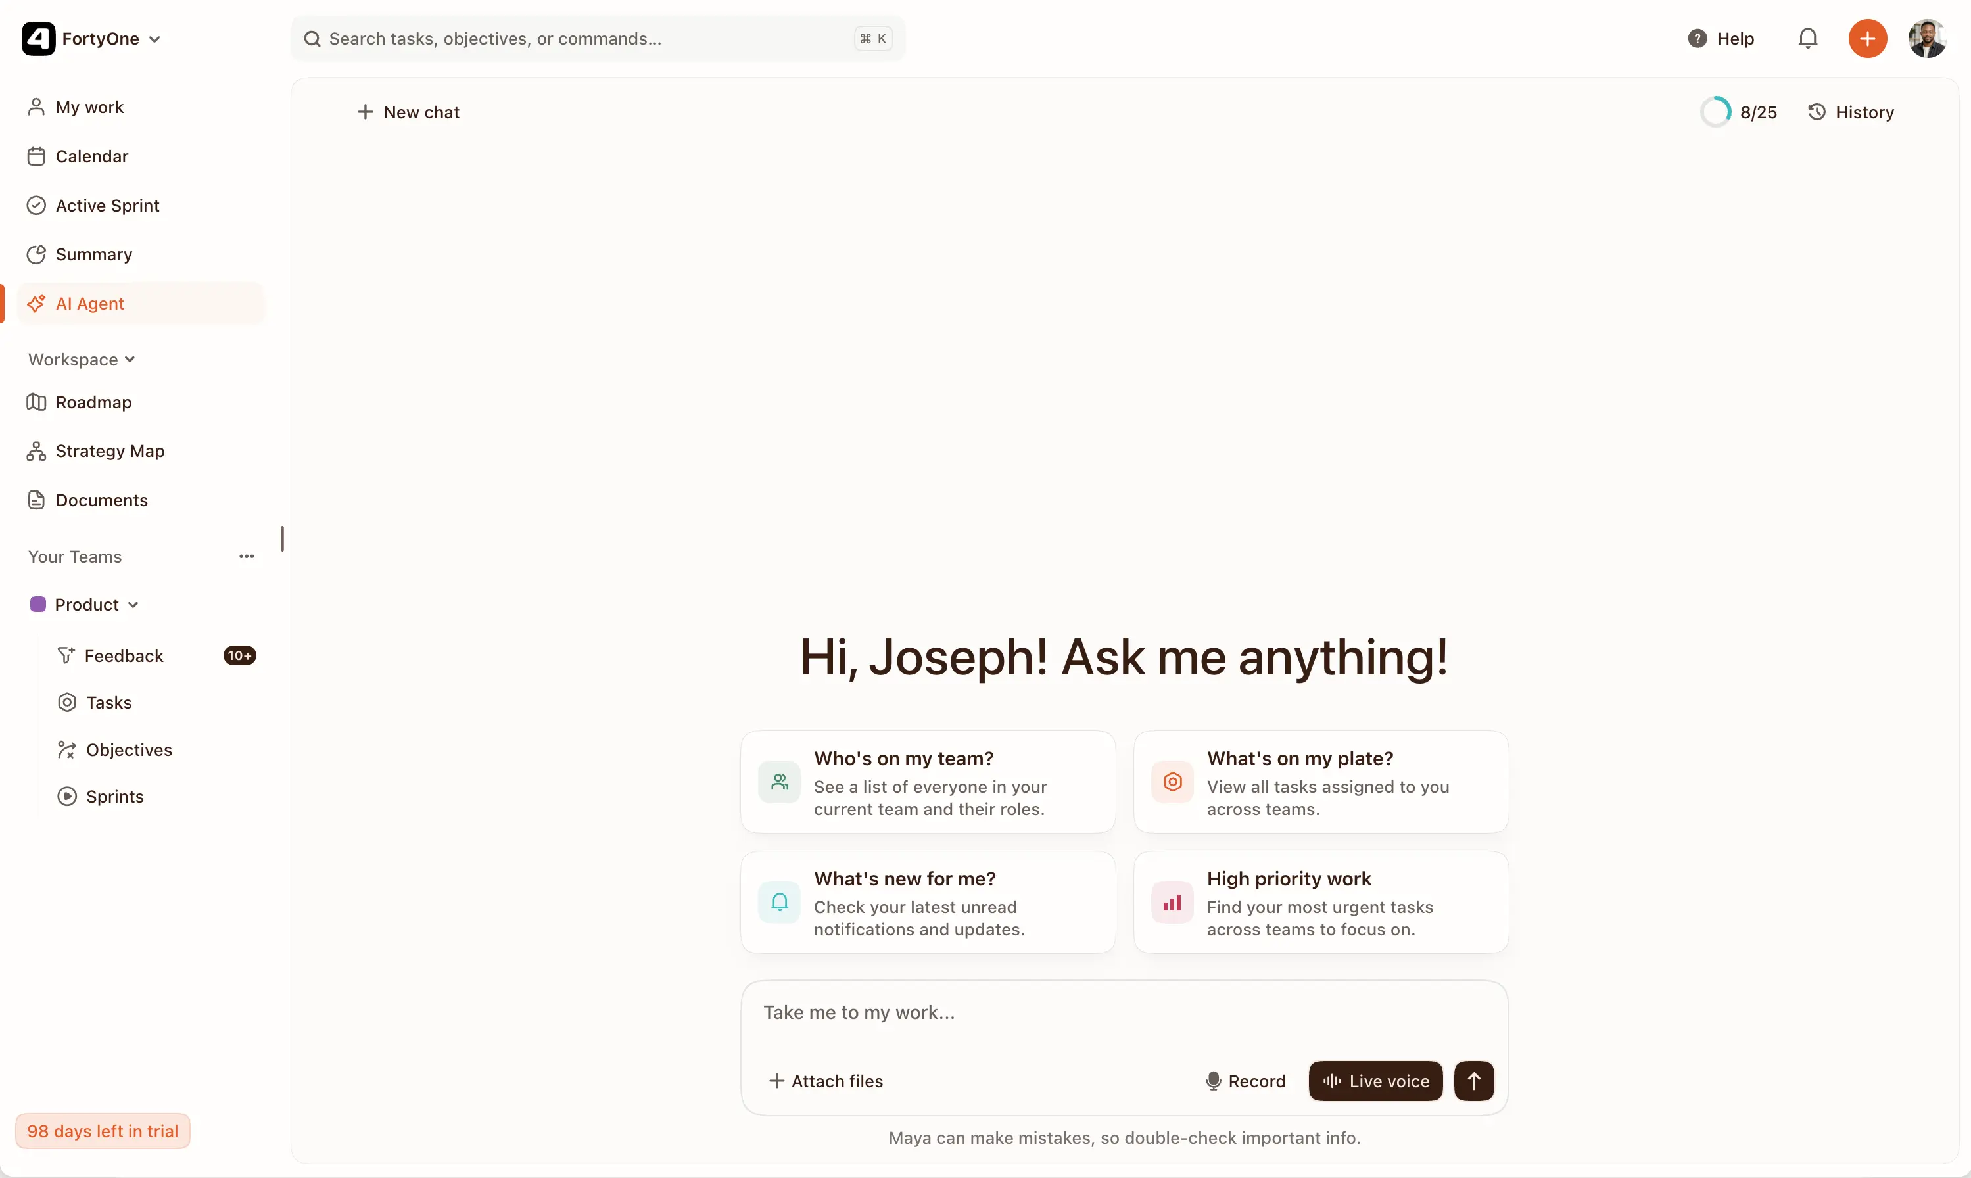Start a New chat
Image resolution: width=1971 pixels, height=1178 pixels.
pos(408,112)
